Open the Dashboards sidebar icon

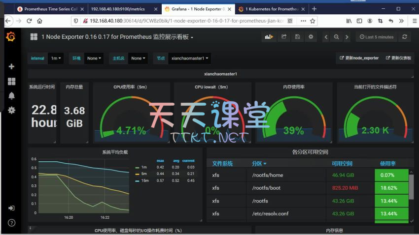tap(11, 81)
